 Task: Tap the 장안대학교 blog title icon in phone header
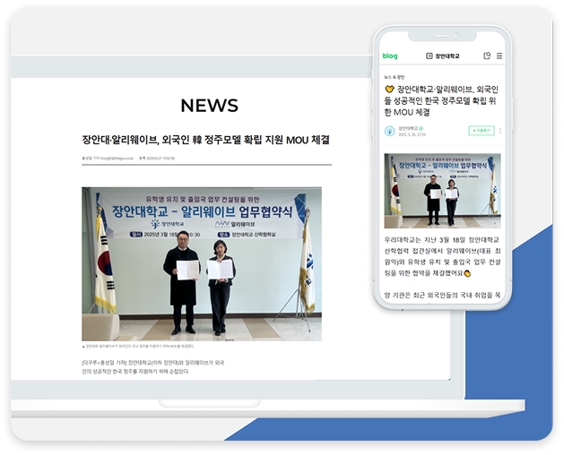tap(430, 56)
